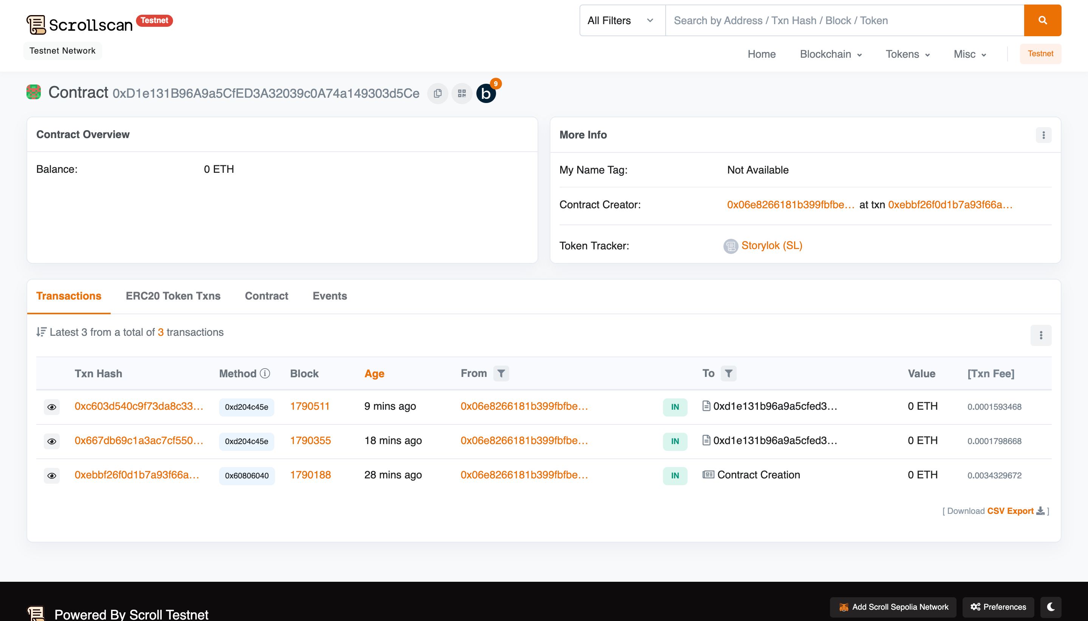Open block 1790188
Image resolution: width=1088 pixels, height=621 pixels.
coord(311,475)
